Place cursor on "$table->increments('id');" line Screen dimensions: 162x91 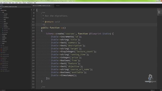[x=66, y=37]
